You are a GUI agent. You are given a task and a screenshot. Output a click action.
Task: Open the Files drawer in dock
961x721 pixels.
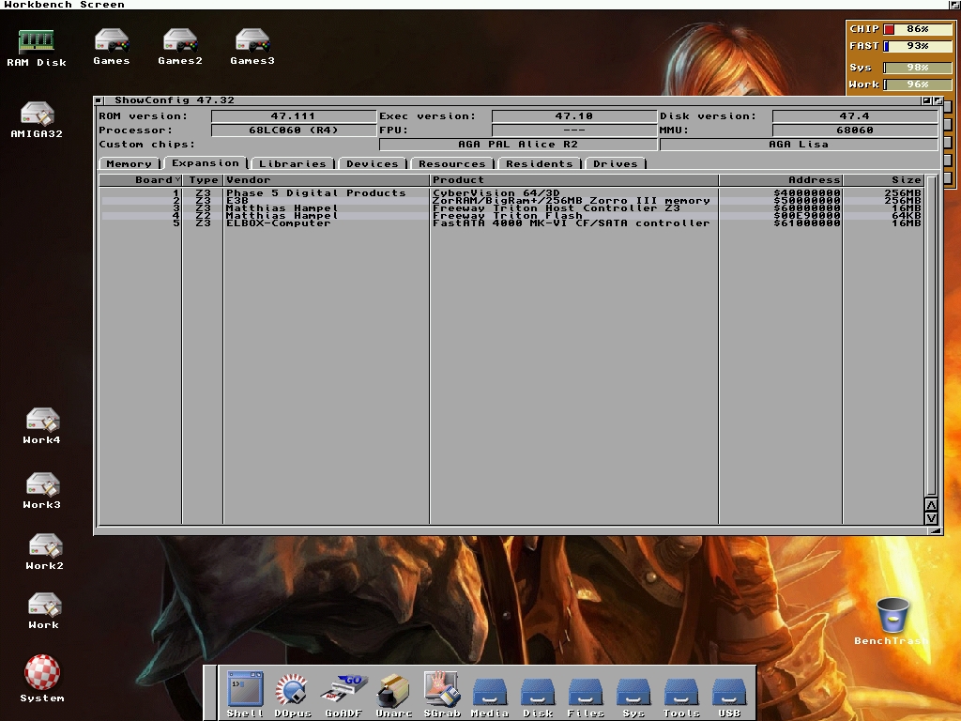[586, 698]
